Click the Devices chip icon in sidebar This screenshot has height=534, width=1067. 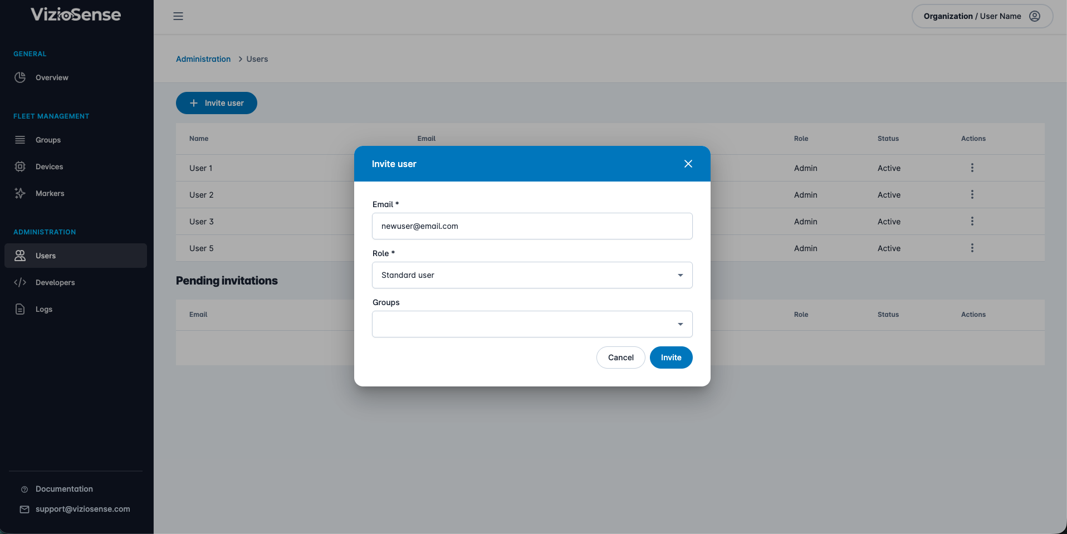pyautogui.click(x=20, y=166)
